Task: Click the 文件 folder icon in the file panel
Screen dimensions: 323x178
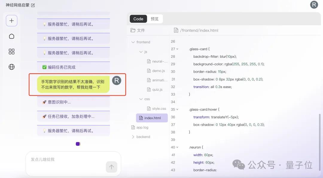Action: 132,30
